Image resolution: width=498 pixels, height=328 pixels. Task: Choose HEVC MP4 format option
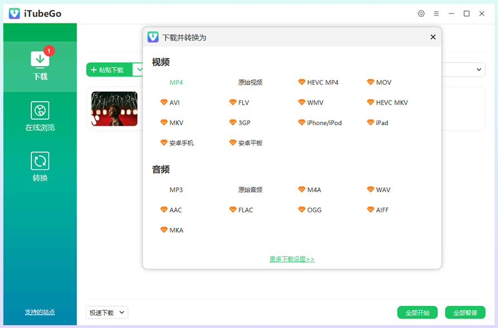323,82
